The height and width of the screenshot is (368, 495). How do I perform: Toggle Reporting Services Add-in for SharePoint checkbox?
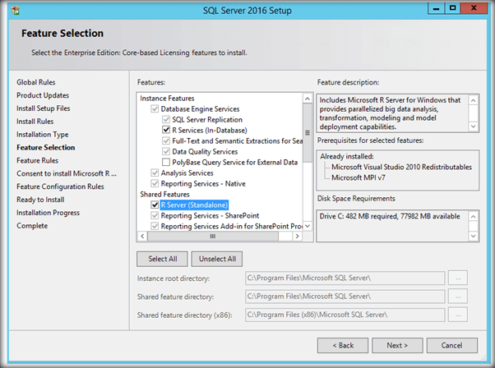coord(155,226)
